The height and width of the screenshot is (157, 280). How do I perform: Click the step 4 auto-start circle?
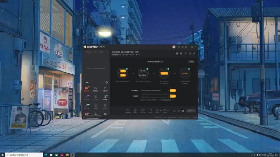pyautogui.click(x=185, y=73)
